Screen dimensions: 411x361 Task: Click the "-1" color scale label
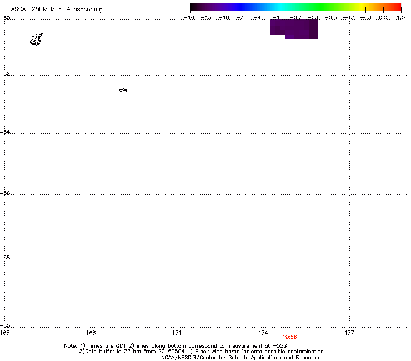click(275, 18)
